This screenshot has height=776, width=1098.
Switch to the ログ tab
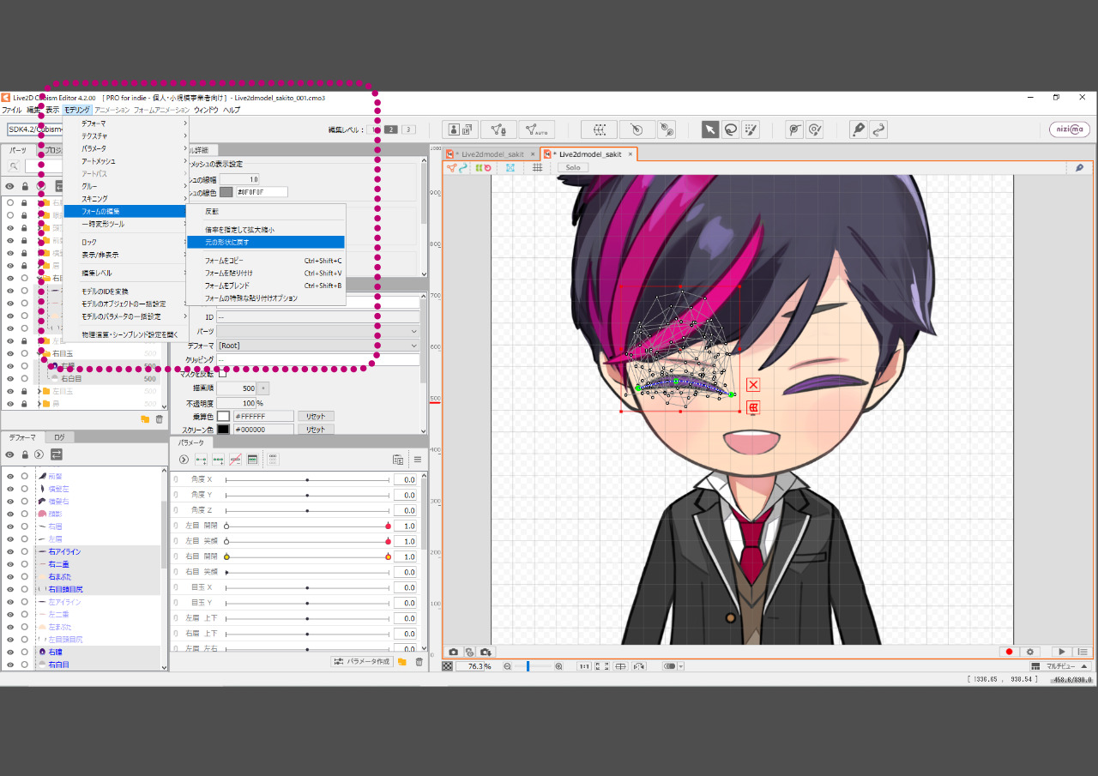[59, 437]
